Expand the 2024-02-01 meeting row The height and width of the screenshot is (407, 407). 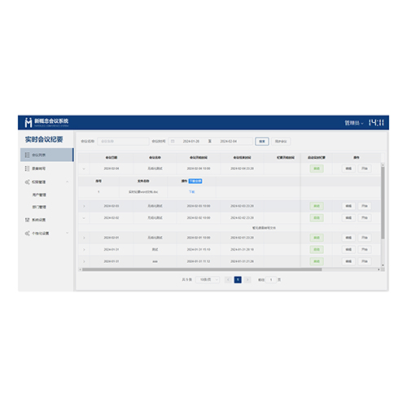coord(84,238)
